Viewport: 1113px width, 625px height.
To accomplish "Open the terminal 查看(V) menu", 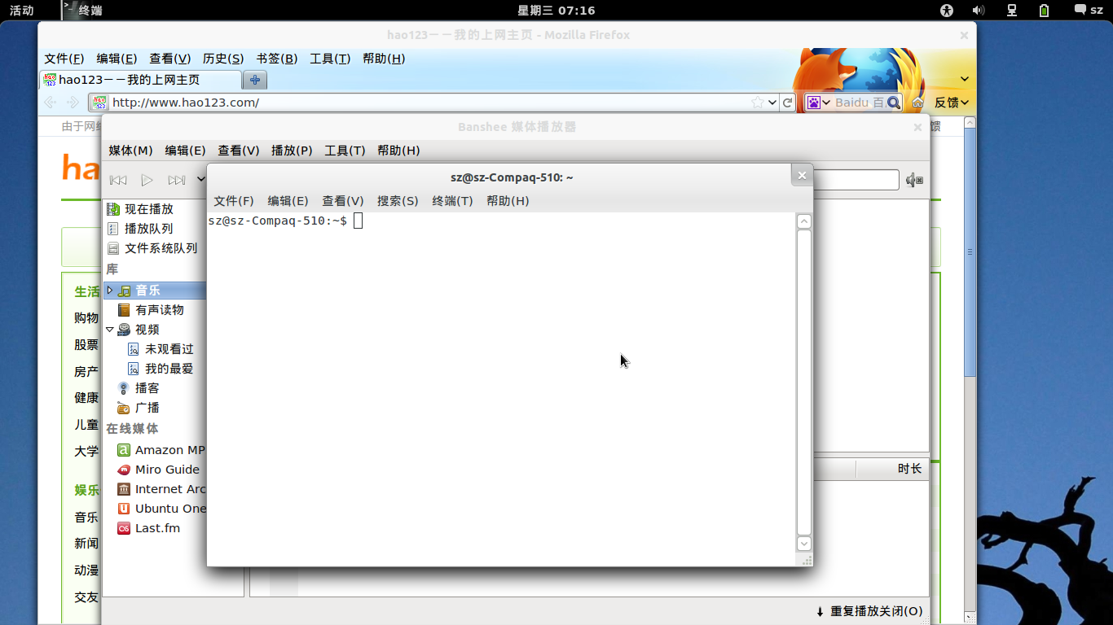I will tap(343, 201).
